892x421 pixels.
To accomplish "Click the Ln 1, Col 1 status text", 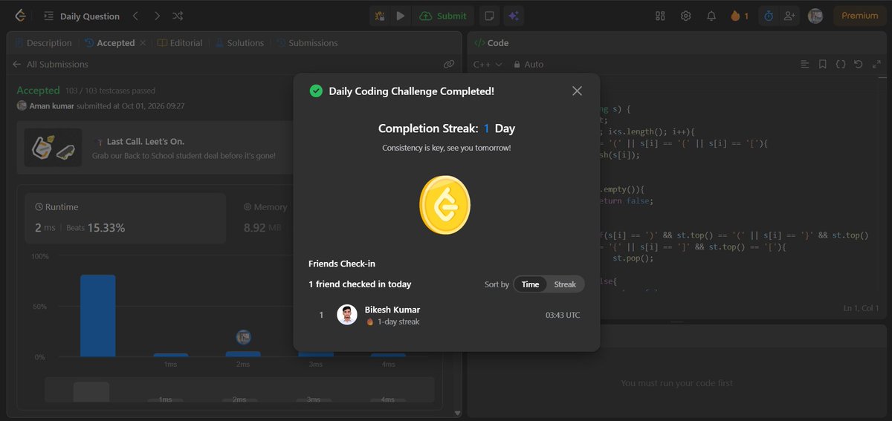I will point(861,308).
